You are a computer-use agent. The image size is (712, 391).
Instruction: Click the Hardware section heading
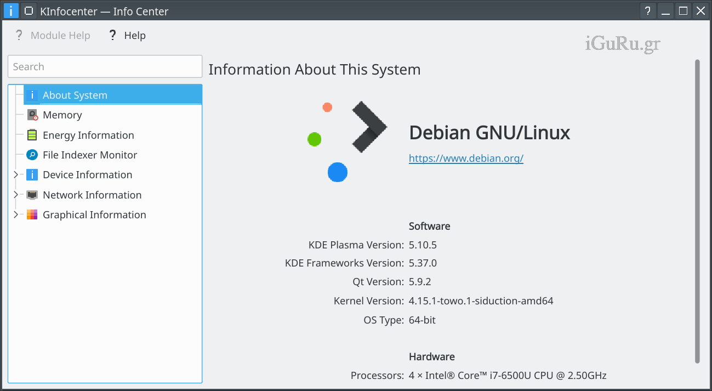pyautogui.click(x=431, y=356)
